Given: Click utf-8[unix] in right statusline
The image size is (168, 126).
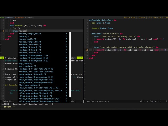Looking at the screenshot, I should 154,101.
